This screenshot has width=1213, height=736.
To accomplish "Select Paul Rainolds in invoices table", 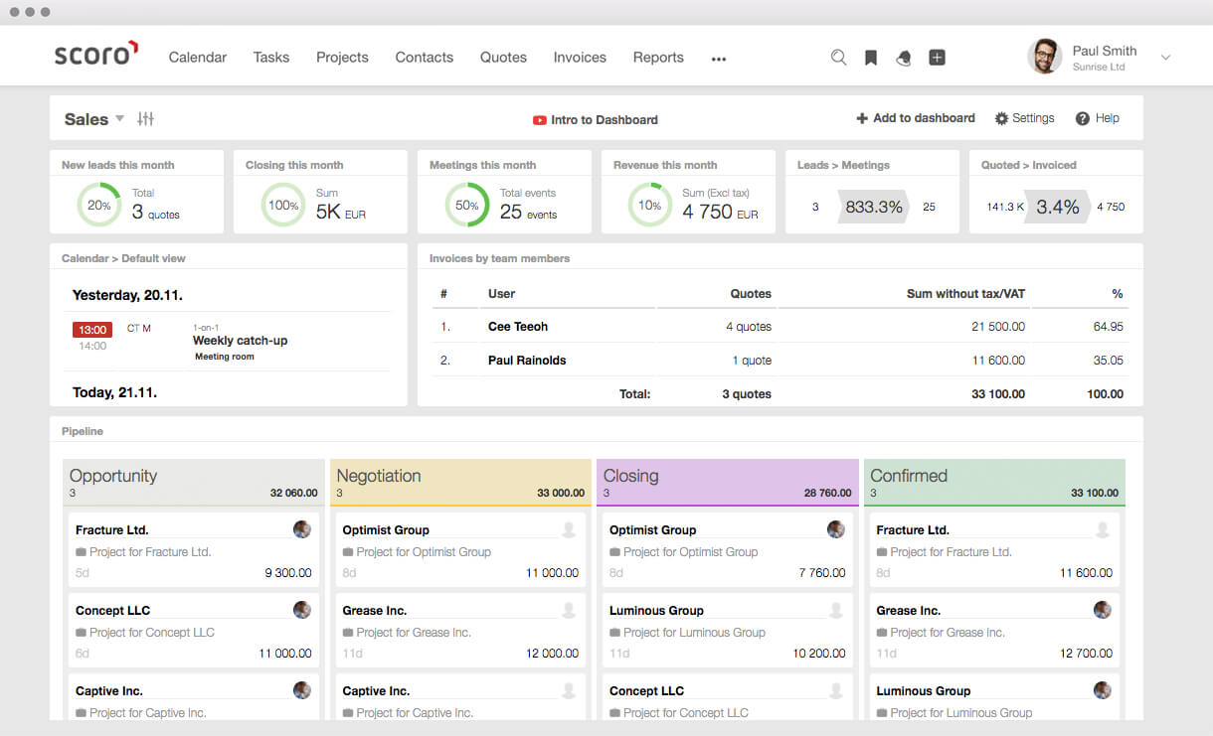I will tap(527, 361).
